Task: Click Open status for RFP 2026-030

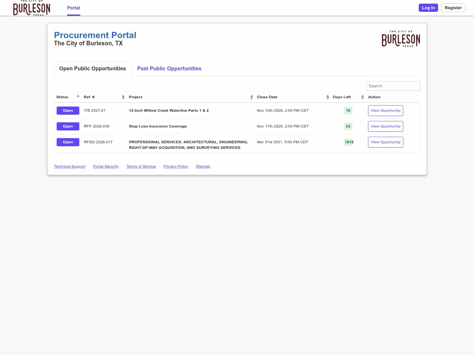Action: coord(68,126)
